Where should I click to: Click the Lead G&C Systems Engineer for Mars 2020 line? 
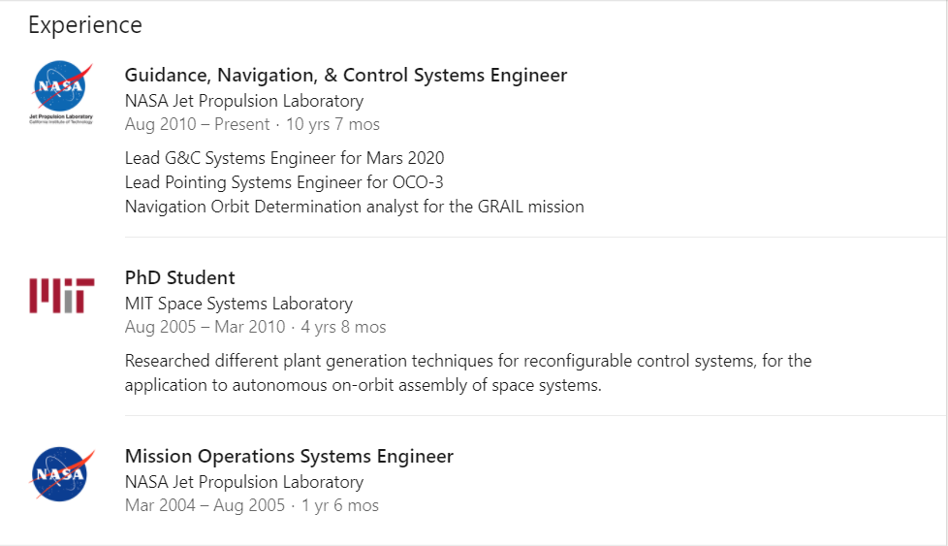coord(285,157)
